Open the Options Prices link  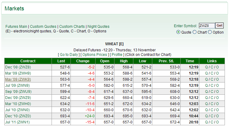coord(95,55)
